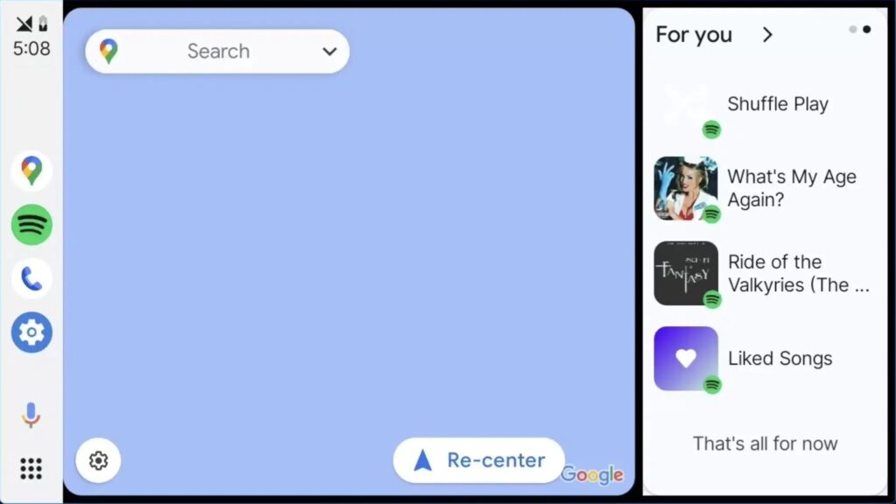Screen dimensions: 896x504
Task: Click the Google logo on map
Action: (x=592, y=474)
